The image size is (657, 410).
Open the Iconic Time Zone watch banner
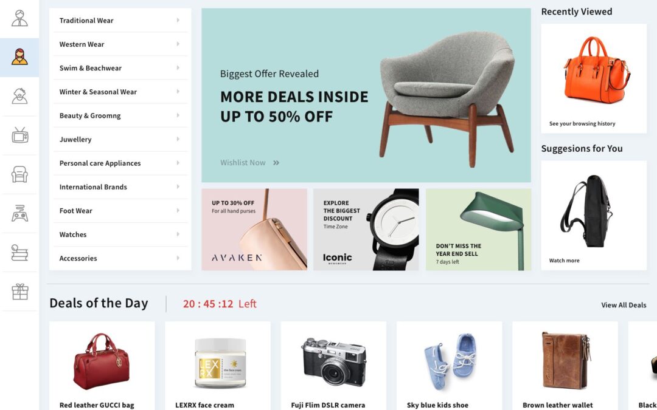tap(366, 229)
